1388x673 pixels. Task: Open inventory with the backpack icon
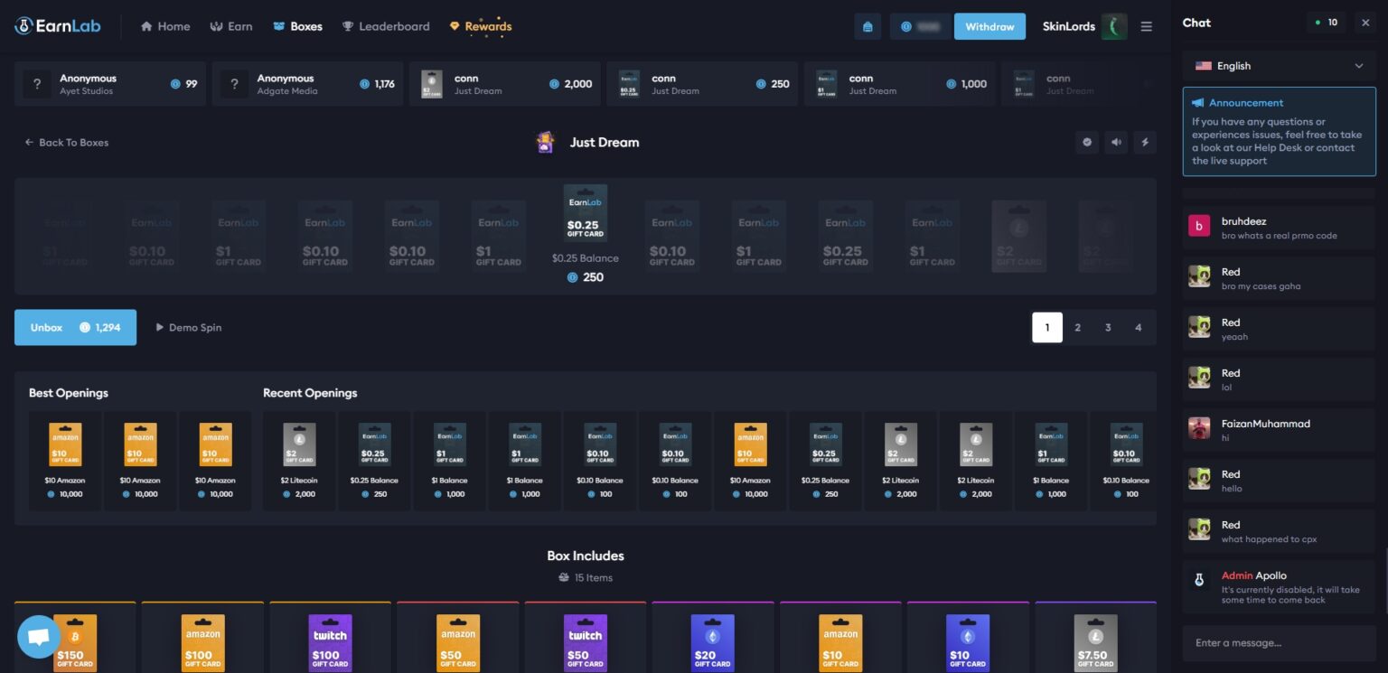(x=867, y=26)
